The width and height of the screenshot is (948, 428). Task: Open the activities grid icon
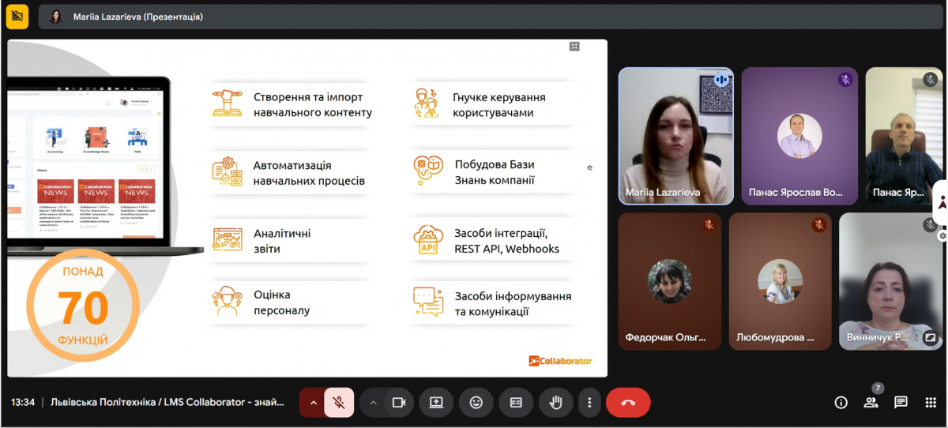pyautogui.click(x=931, y=403)
